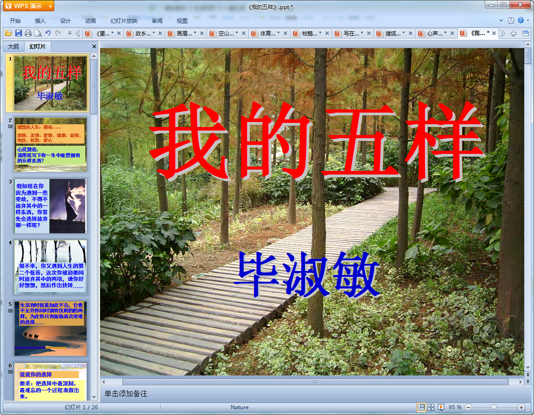Close the 空山... document tab
Image resolution: width=534 pixels, height=415 pixels.
(x=244, y=33)
